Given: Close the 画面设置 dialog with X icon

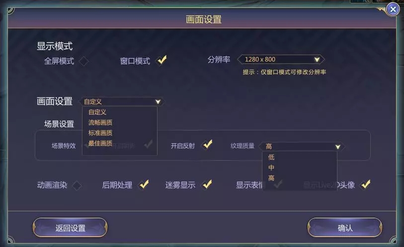Looking at the screenshot, I should click(x=393, y=9).
